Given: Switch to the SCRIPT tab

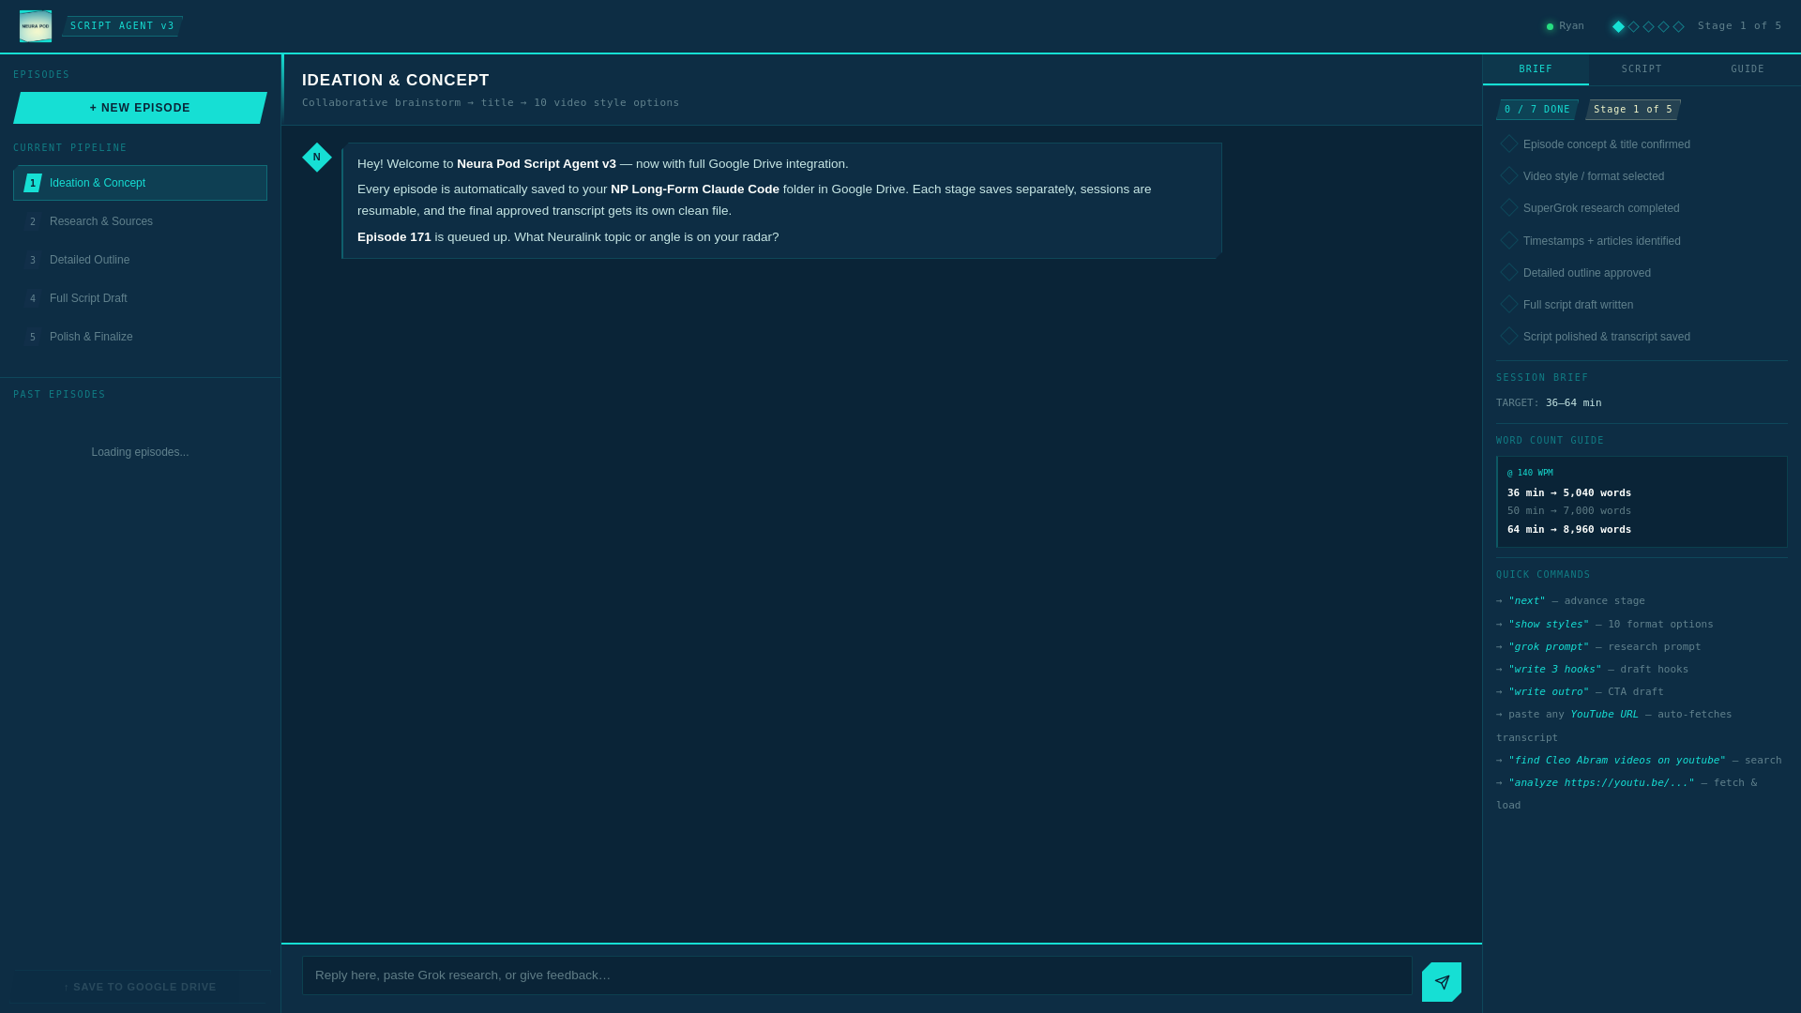Looking at the screenshot, I should tap(1642, 69).
